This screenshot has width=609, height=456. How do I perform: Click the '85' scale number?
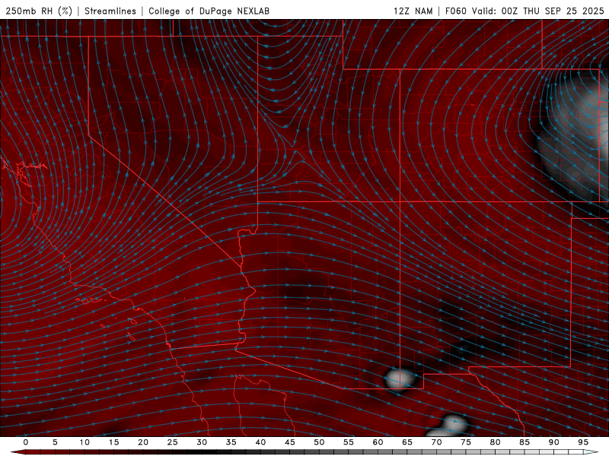click(525, 442)
